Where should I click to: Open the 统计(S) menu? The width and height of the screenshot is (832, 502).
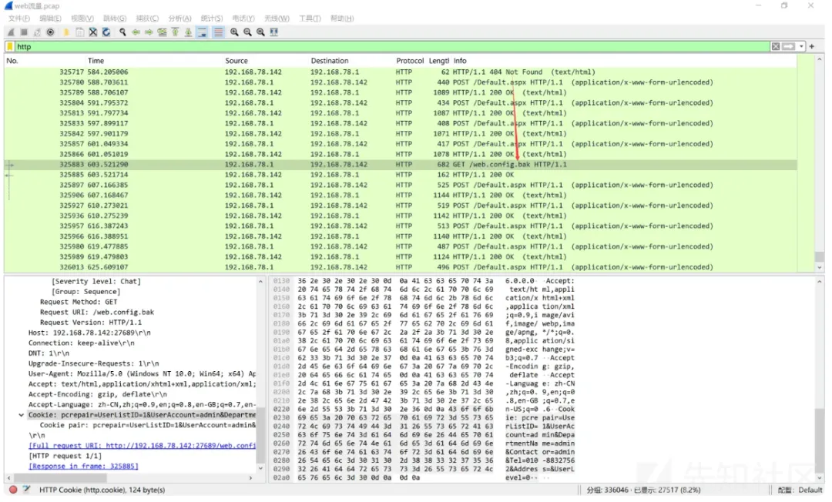pyautogui.click(x=212, y=18)
